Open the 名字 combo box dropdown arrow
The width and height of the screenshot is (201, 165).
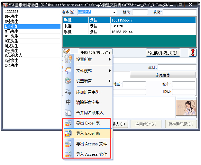[x=114, y=12]
